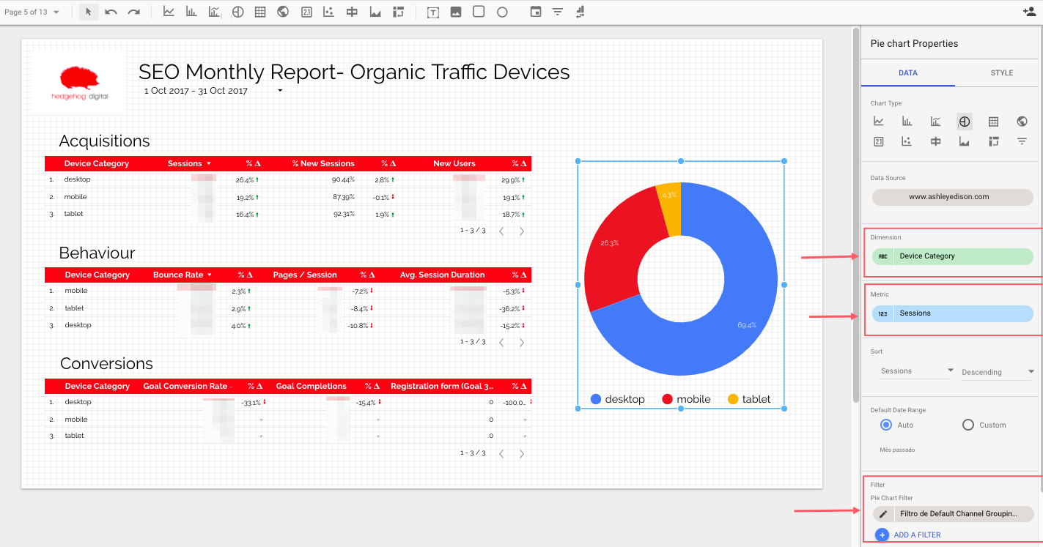Select the Bar chart tool on the toolbar
Screen dimensions: 1043x547
(191, 12)
